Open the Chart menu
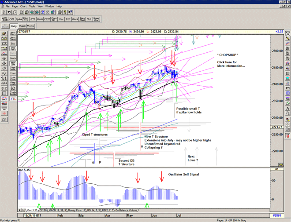291x222 pixels. 23,7
